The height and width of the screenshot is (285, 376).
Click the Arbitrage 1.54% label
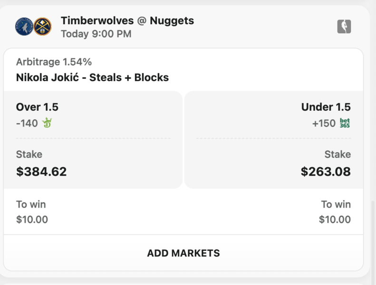point(54,62)
